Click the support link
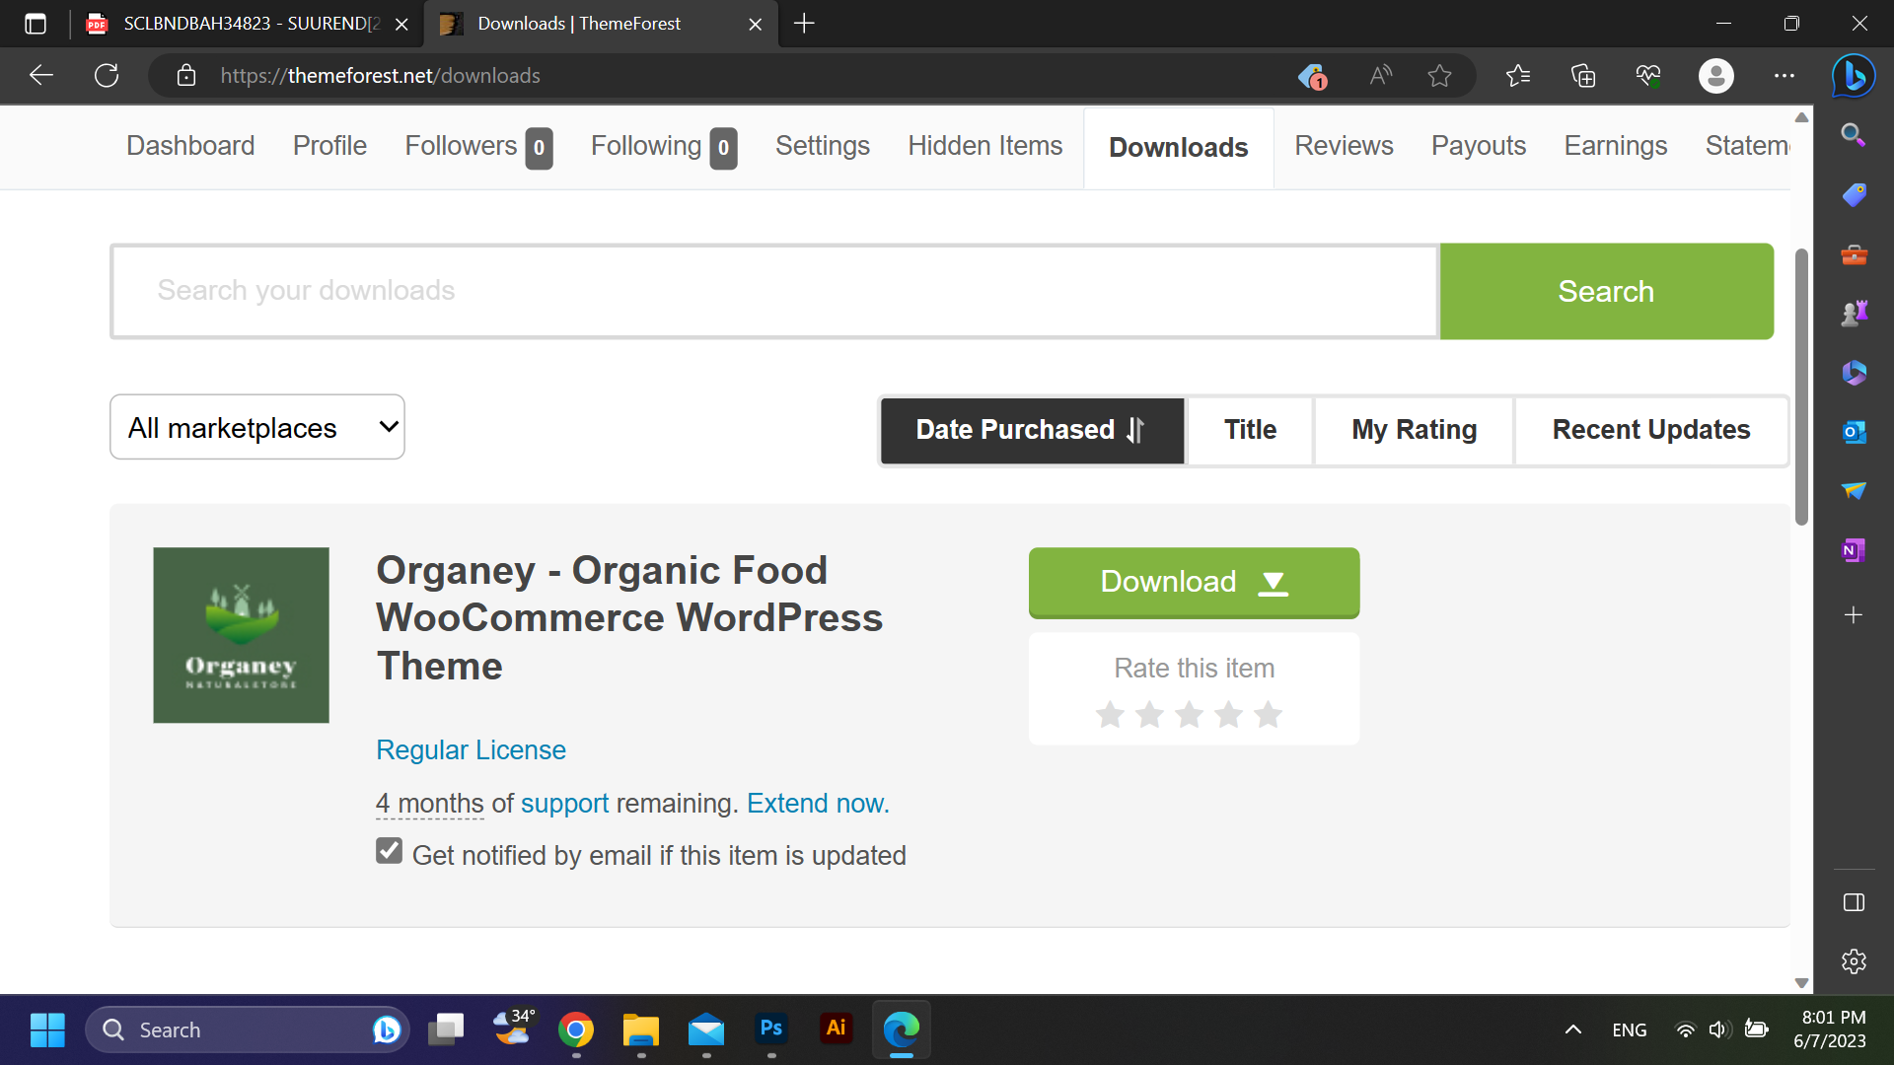The image size is (1894, 1065). pyautogui.click(x=564, y=804)
